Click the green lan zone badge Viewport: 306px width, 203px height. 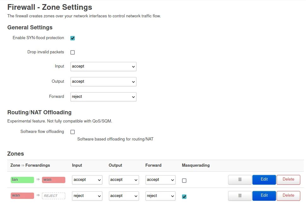22,180
